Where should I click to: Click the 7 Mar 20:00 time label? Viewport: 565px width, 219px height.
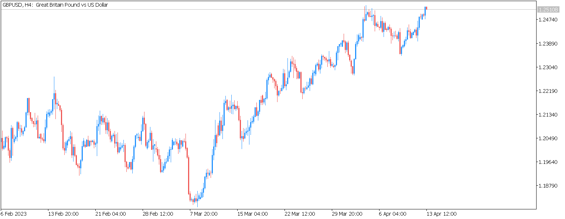[x=204, y=214]
